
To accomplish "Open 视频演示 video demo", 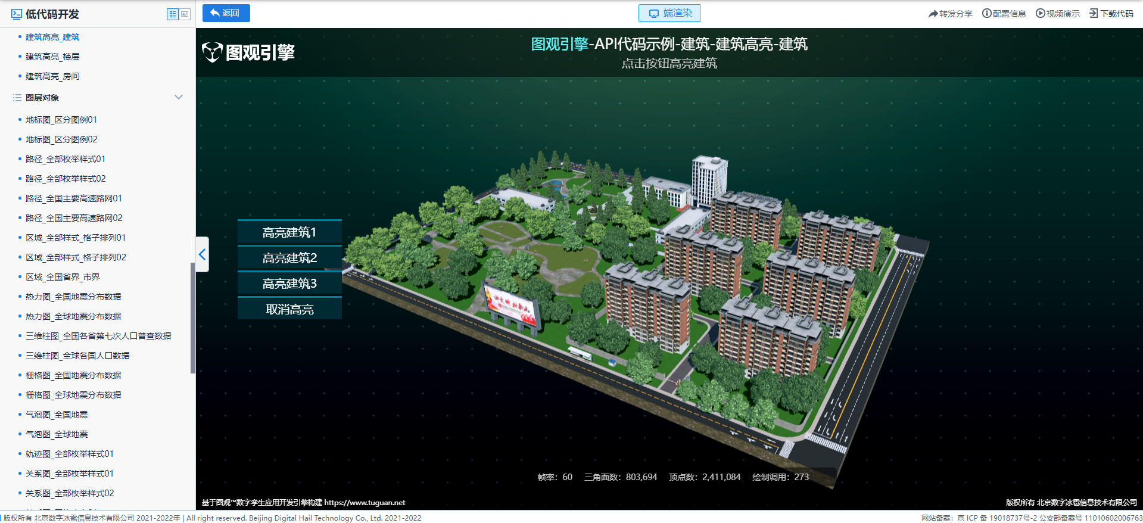I will point(1058,14).
